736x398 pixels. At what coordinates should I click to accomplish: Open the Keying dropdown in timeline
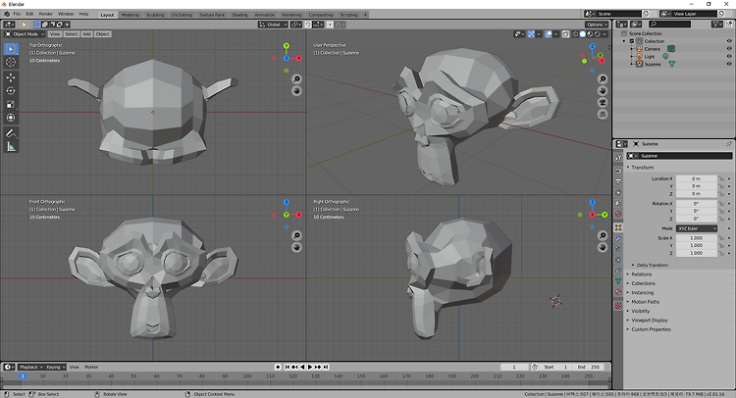pos(55,367)
